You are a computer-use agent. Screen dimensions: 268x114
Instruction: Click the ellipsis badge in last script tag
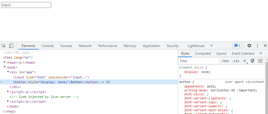click(27, 102)
